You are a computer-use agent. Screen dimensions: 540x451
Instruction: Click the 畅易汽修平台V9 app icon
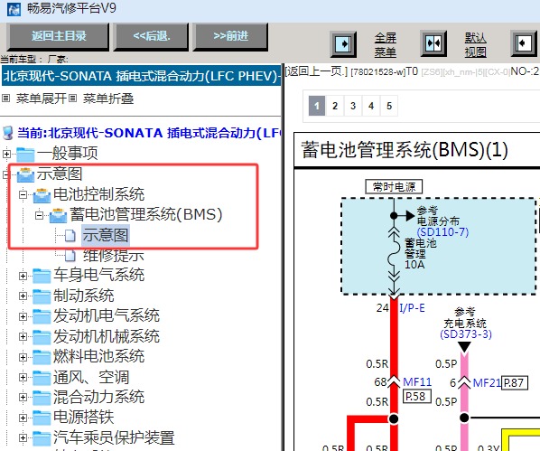pyautogui.click(x=14, y=9)
